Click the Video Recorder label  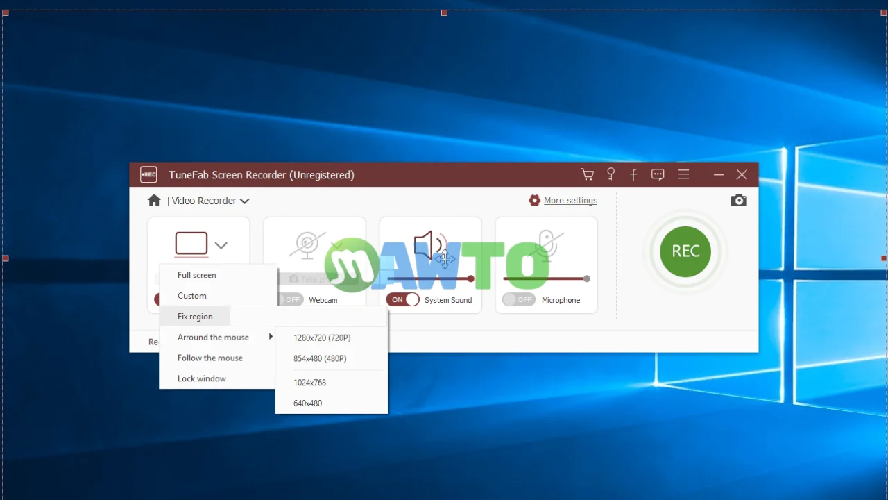pos(204,201)
